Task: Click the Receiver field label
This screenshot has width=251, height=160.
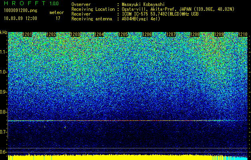Action: pyautogui.click(x=81, y=14)
